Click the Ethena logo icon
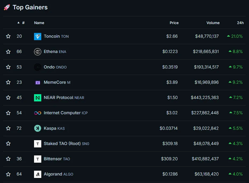Viewport: 249px width, 183px height. click(38, 52)
